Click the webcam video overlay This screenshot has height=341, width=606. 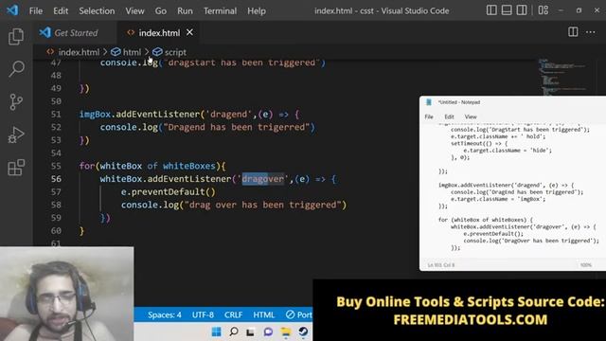pos(67,294)
